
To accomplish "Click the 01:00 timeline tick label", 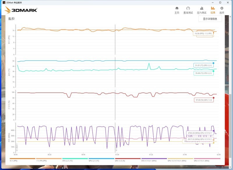I will coord(117,155).
